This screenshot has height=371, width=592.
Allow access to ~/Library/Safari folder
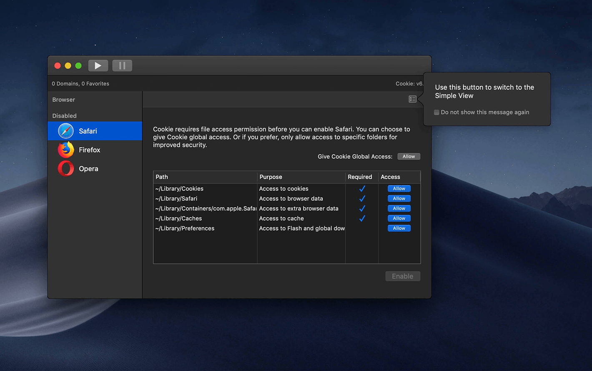tap(399, 199)
